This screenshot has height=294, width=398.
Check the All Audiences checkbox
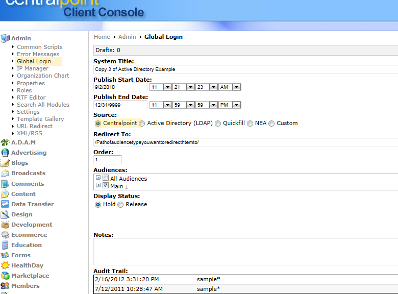tap(106, 178)
